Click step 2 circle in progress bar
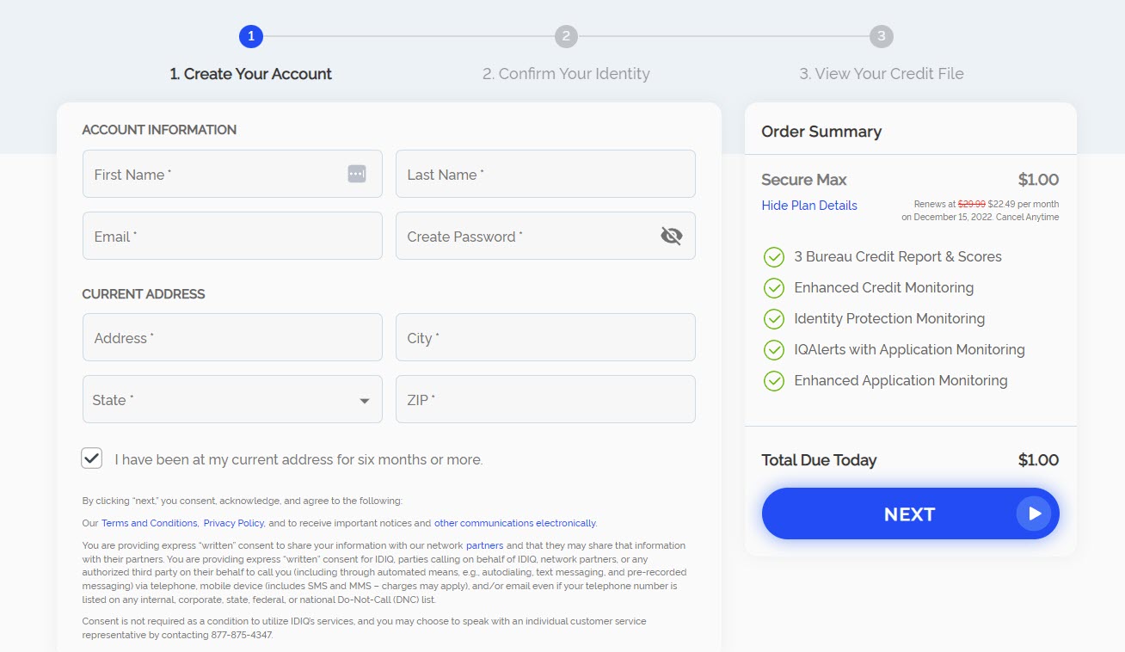Screen dimensions: 1125x652 (566, 36)
